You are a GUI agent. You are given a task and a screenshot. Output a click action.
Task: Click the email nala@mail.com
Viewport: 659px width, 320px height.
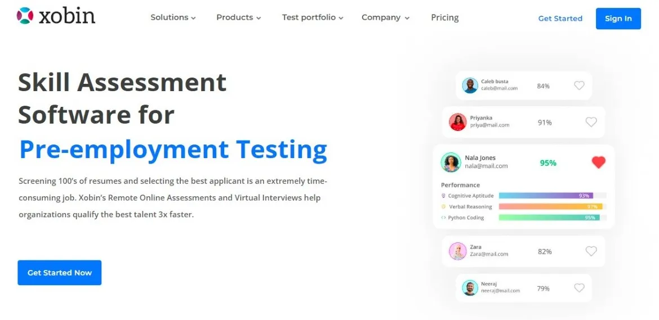tap(486, 166)
